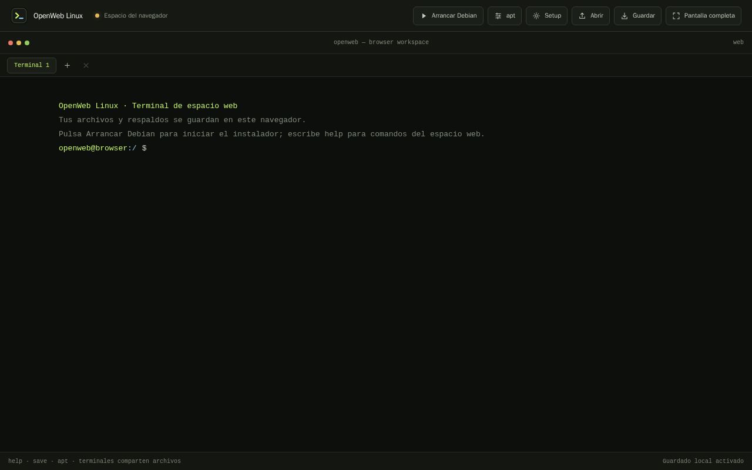Click the Guardado local activado status text
The height and width of the screenshot is (470, 752).
[x=703, y=461]
